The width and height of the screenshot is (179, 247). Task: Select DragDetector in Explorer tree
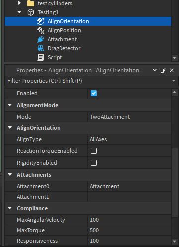click(x=88, y=48)
